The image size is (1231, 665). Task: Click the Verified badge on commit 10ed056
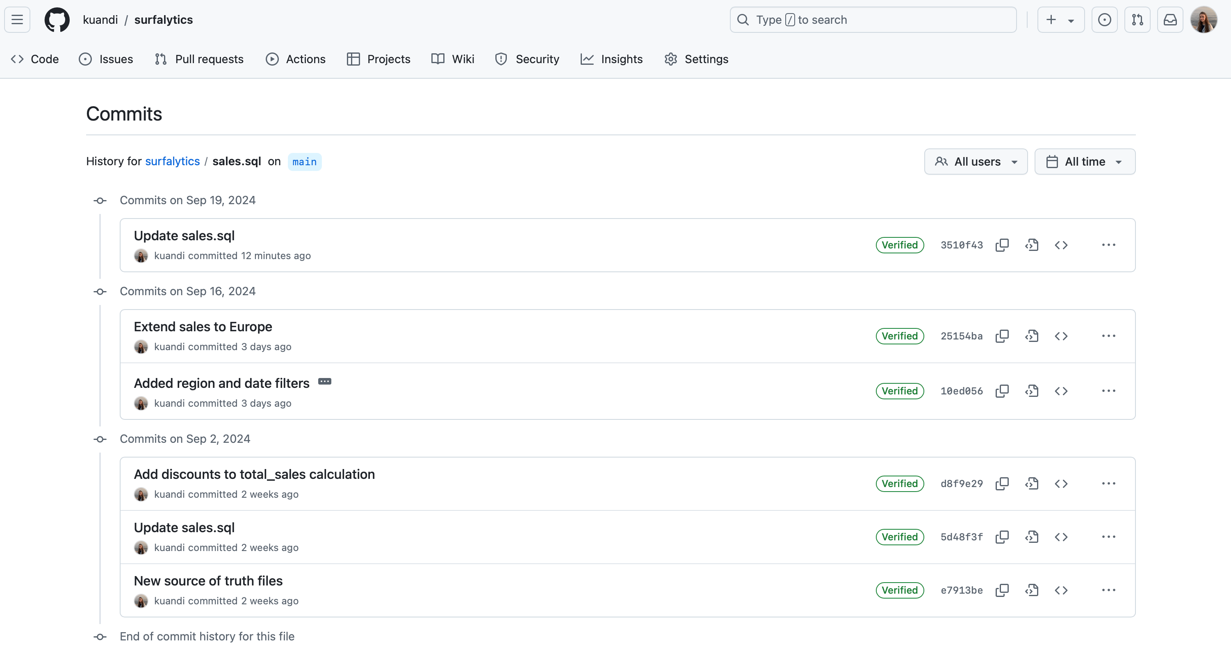pyautogui.click(x=900, y=391)
